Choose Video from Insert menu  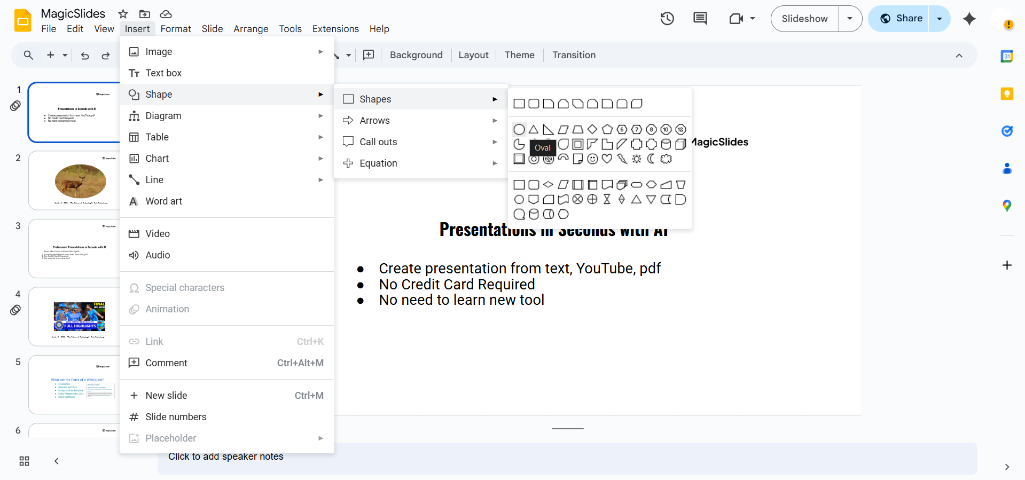[x=227, y=234]
